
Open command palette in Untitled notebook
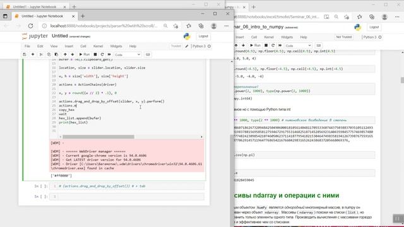click(x=148, y=55)
